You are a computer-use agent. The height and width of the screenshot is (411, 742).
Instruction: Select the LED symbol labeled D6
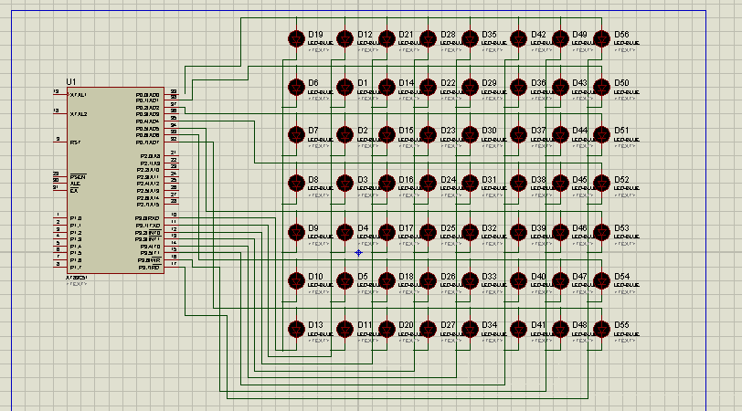(297, 88)
